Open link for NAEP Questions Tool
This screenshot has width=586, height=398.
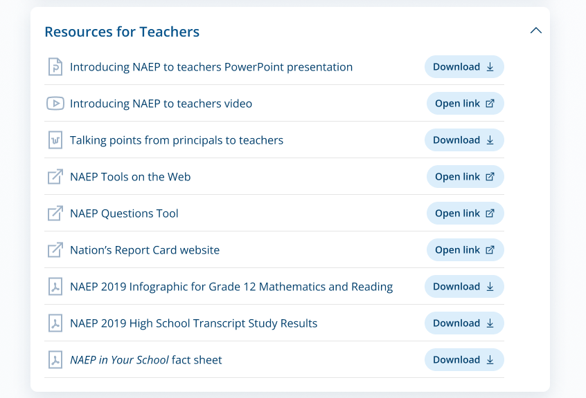pyautogui.click(x=465, y=214)
